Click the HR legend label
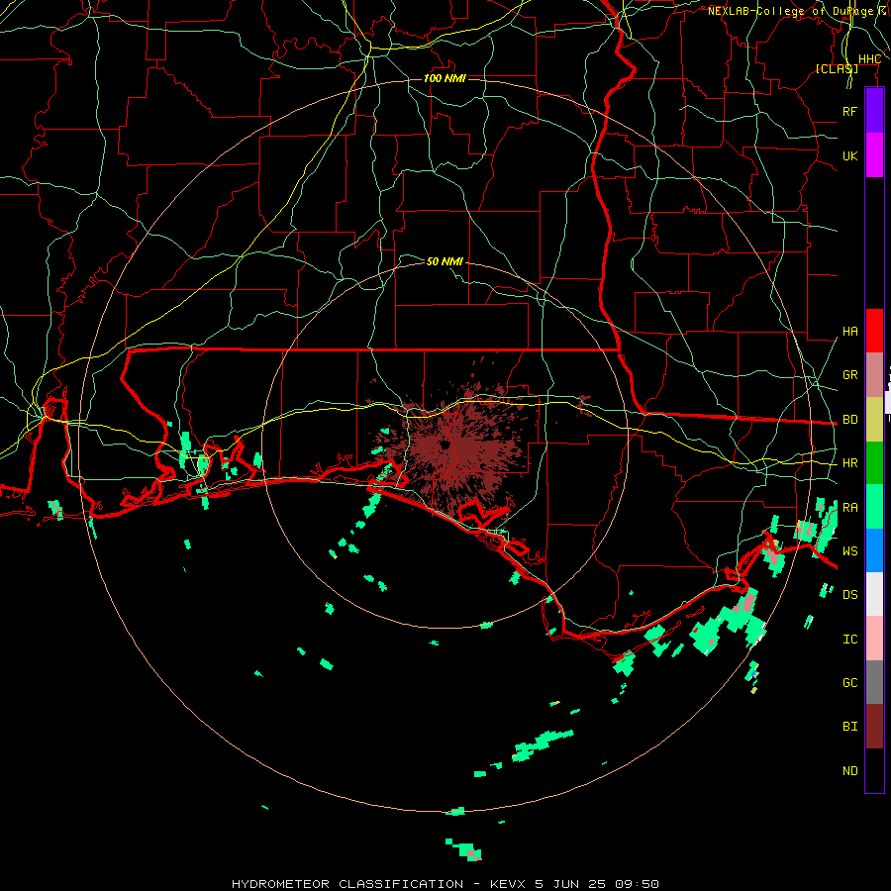Image resolution: width=891 pixels, height=891 pixels. pyautogui.click(x=849, y=463)
